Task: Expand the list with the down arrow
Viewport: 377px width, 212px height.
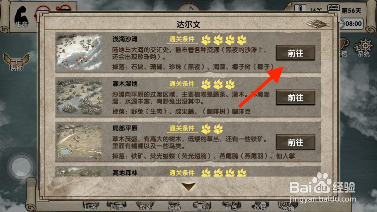Action: pos(188,186)
